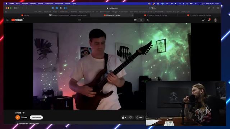This screenshot has height=129, width=230.
Task: Open the Redigera menu
Action: (x=25, y=4)
